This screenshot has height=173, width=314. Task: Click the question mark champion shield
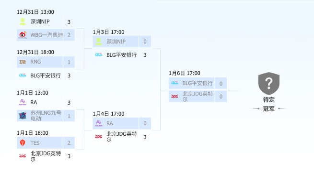[269, 84]
